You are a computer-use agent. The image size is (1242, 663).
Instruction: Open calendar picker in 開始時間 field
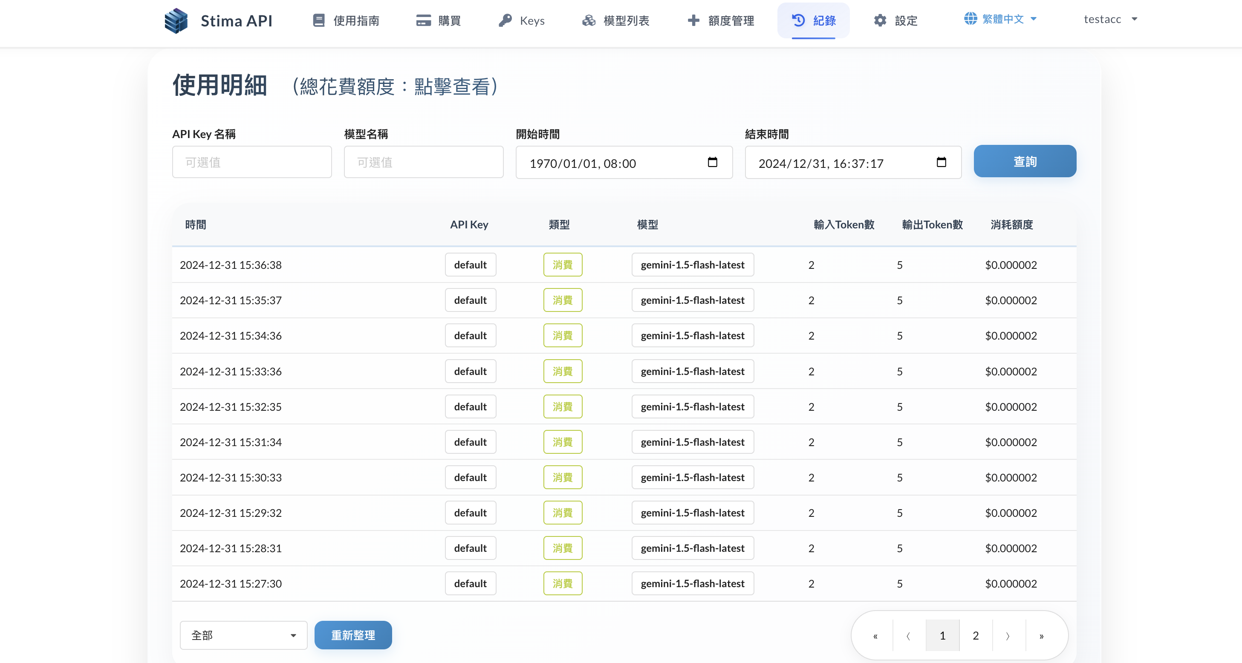click(713, 162)
